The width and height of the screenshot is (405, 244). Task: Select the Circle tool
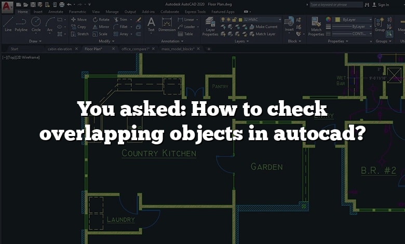point(36,24)
